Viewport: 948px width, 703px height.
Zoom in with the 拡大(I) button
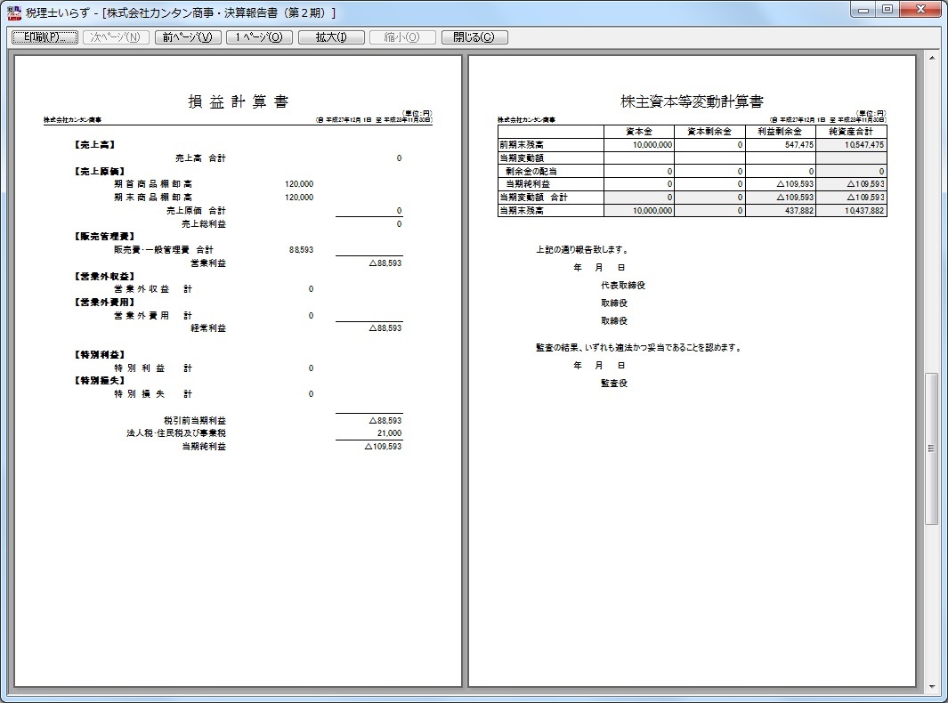click(x=331, y=37)
